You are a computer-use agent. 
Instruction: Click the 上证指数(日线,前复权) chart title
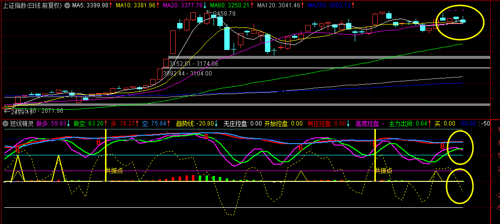coord(32,5)
